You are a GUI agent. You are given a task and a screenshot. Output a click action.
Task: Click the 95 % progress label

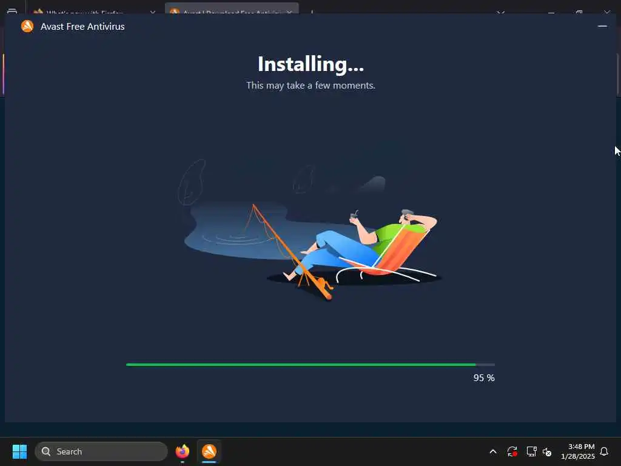pyautogui.click(x=484, y=378)
